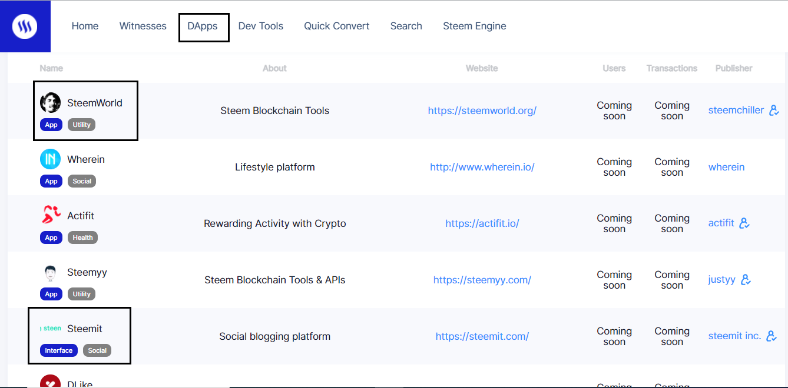This screenshot has width=788, height=388.
Task: Click the verified icon next to justyy
Action: click(x=746, y=280)
